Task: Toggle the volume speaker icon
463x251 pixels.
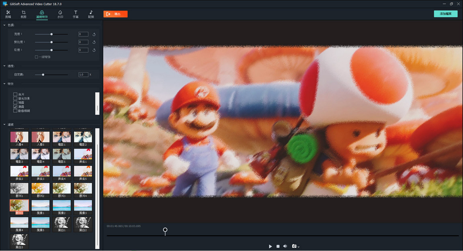Action: [285, 246]
